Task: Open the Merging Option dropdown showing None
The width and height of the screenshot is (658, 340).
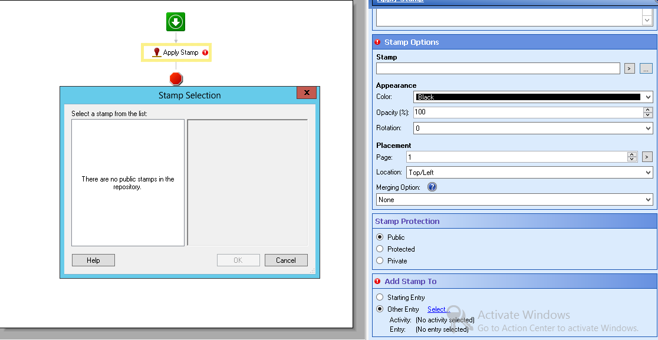Action: point(515,200)
